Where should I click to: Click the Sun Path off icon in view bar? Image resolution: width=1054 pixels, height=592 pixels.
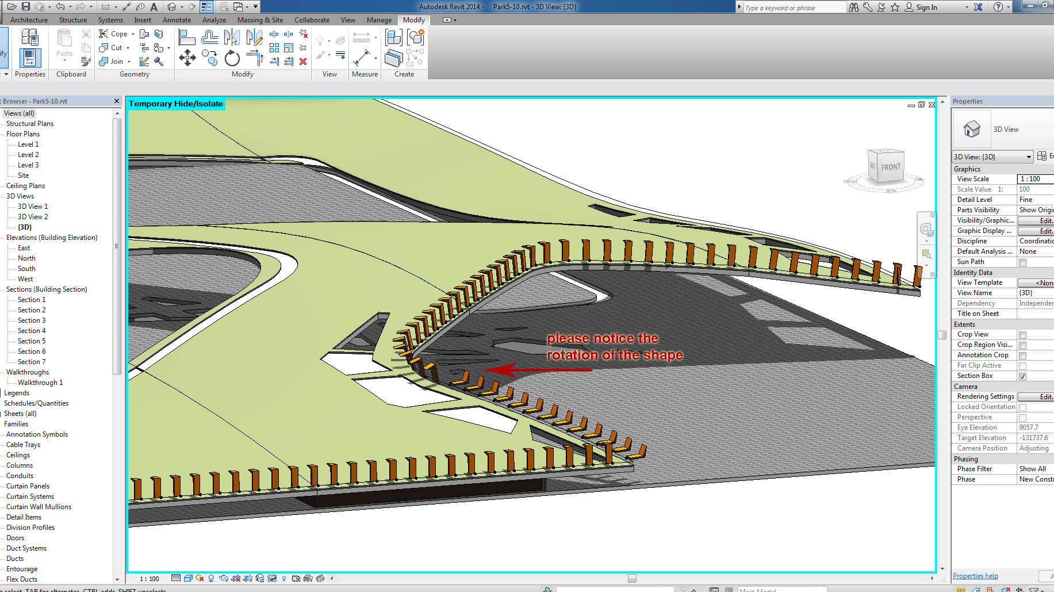[x=200, y=578]
